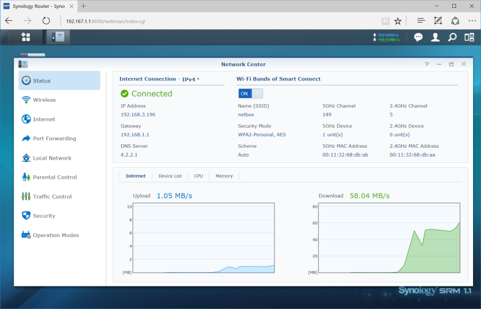Click the Network Center window title icon
Viewport: 481px width, 309px height.
[x=23, y=64]
